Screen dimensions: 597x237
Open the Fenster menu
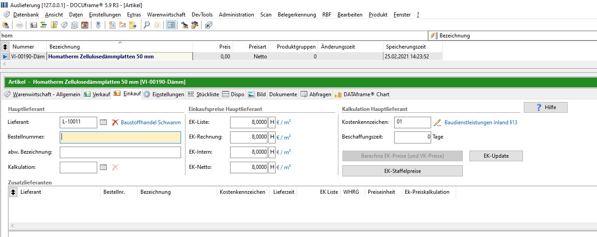(402, 15)
